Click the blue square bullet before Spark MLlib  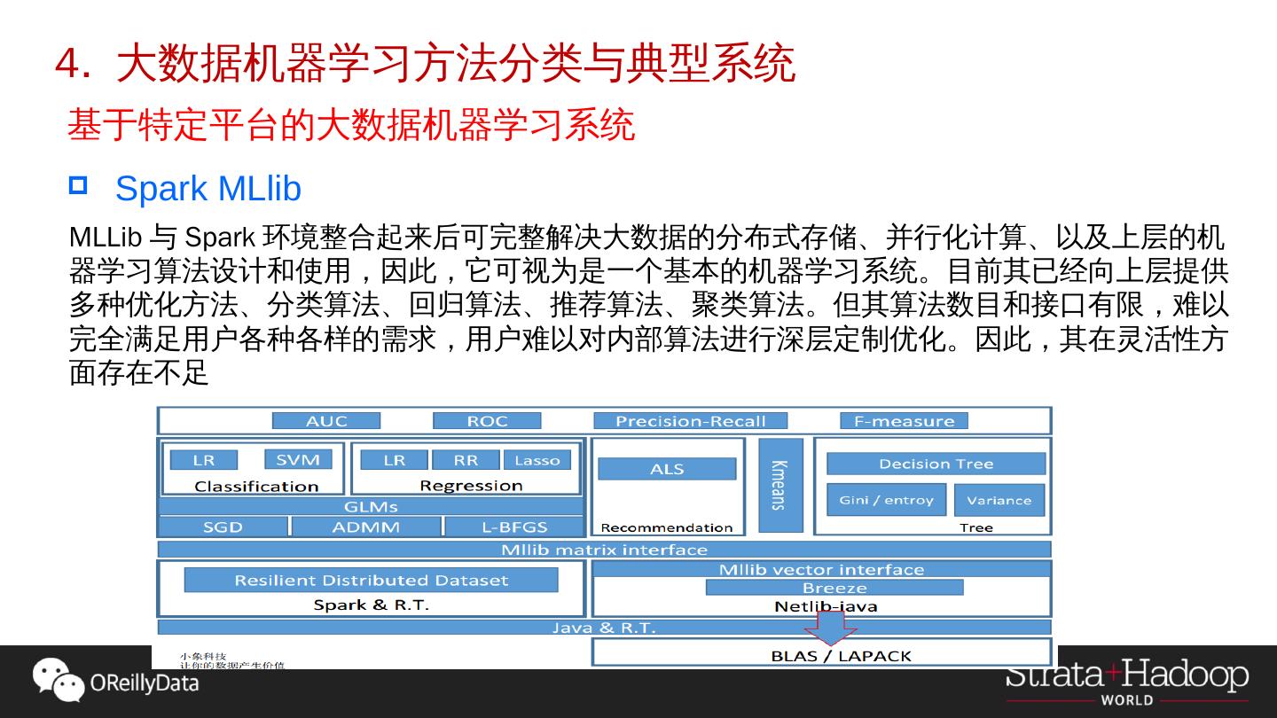(78, 185)
